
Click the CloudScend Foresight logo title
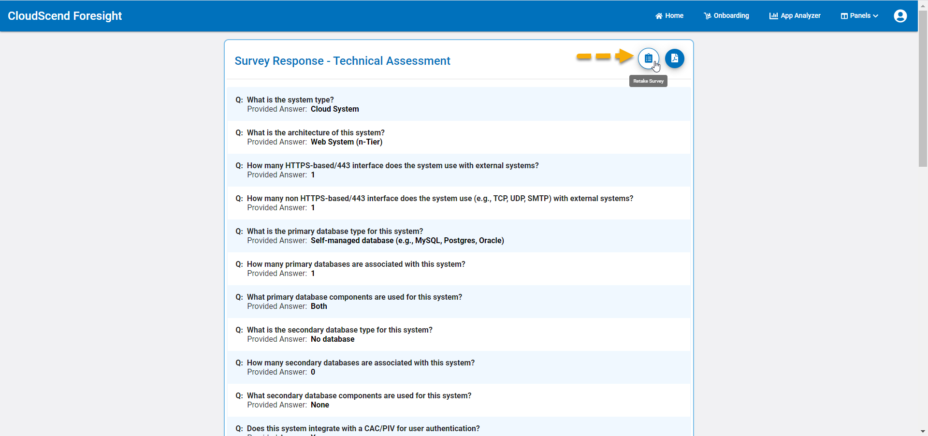[65, 16]
